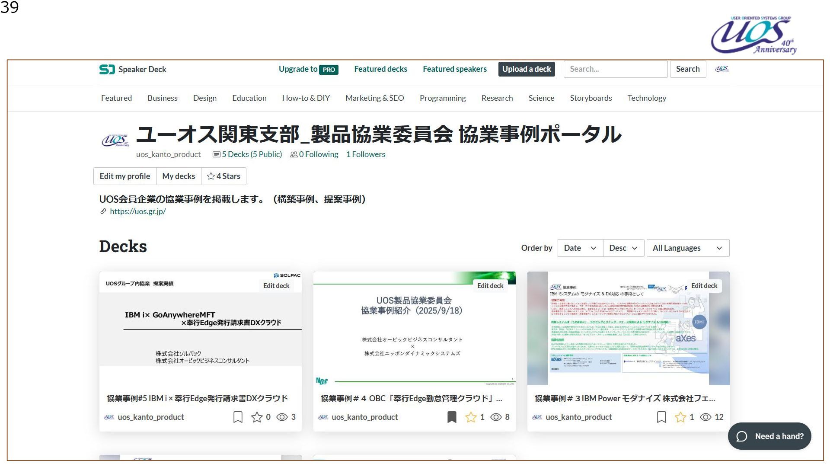This screenshot has height=467, width=830.
Task: Click the star icon in 4 Stars button
Action: click(211, 176)
